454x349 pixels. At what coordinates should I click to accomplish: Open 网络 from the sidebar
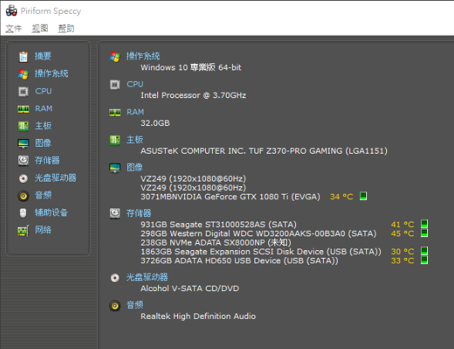43,230
